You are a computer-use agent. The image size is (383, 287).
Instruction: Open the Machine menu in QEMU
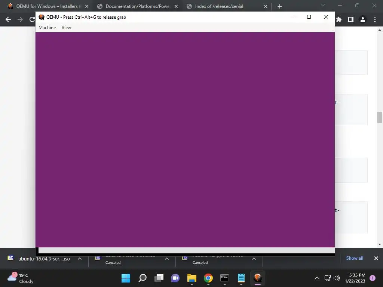pos(47,28)
